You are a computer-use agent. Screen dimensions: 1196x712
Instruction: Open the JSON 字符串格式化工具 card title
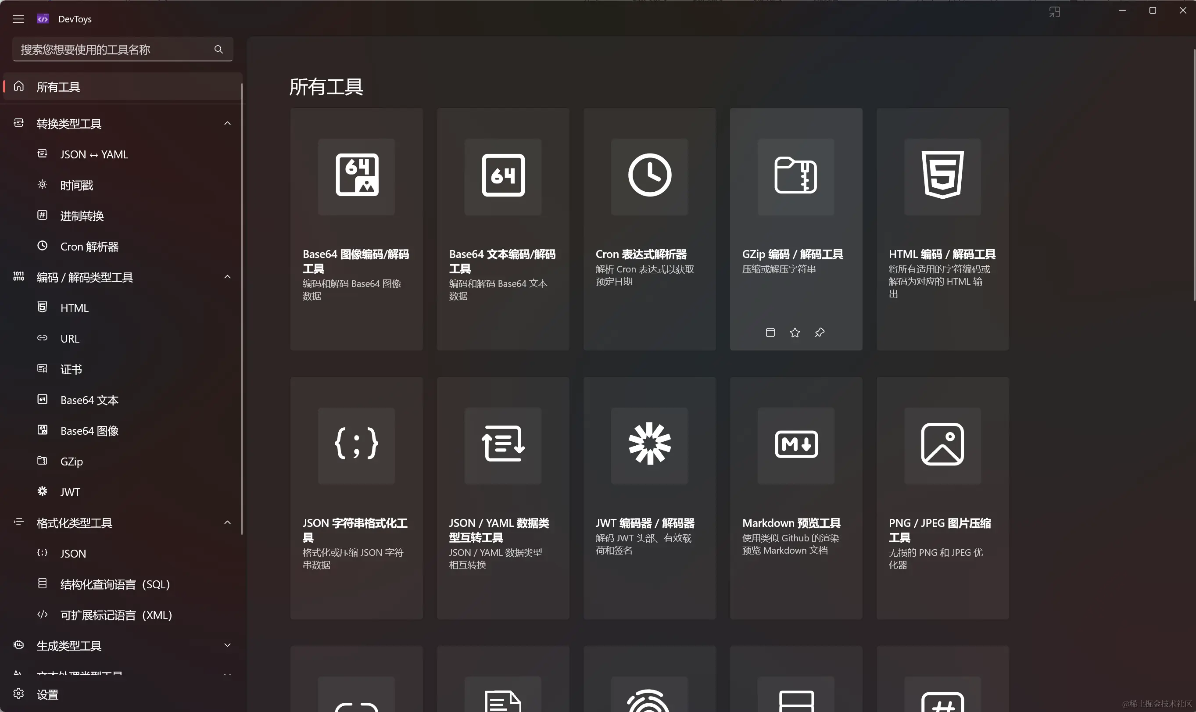[x=355, y=530]
